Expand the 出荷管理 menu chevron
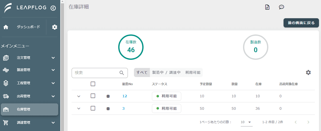 pos(53,96)
